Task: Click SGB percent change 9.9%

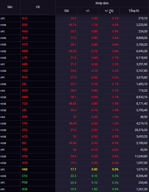Action: click(x=115, y=189)
